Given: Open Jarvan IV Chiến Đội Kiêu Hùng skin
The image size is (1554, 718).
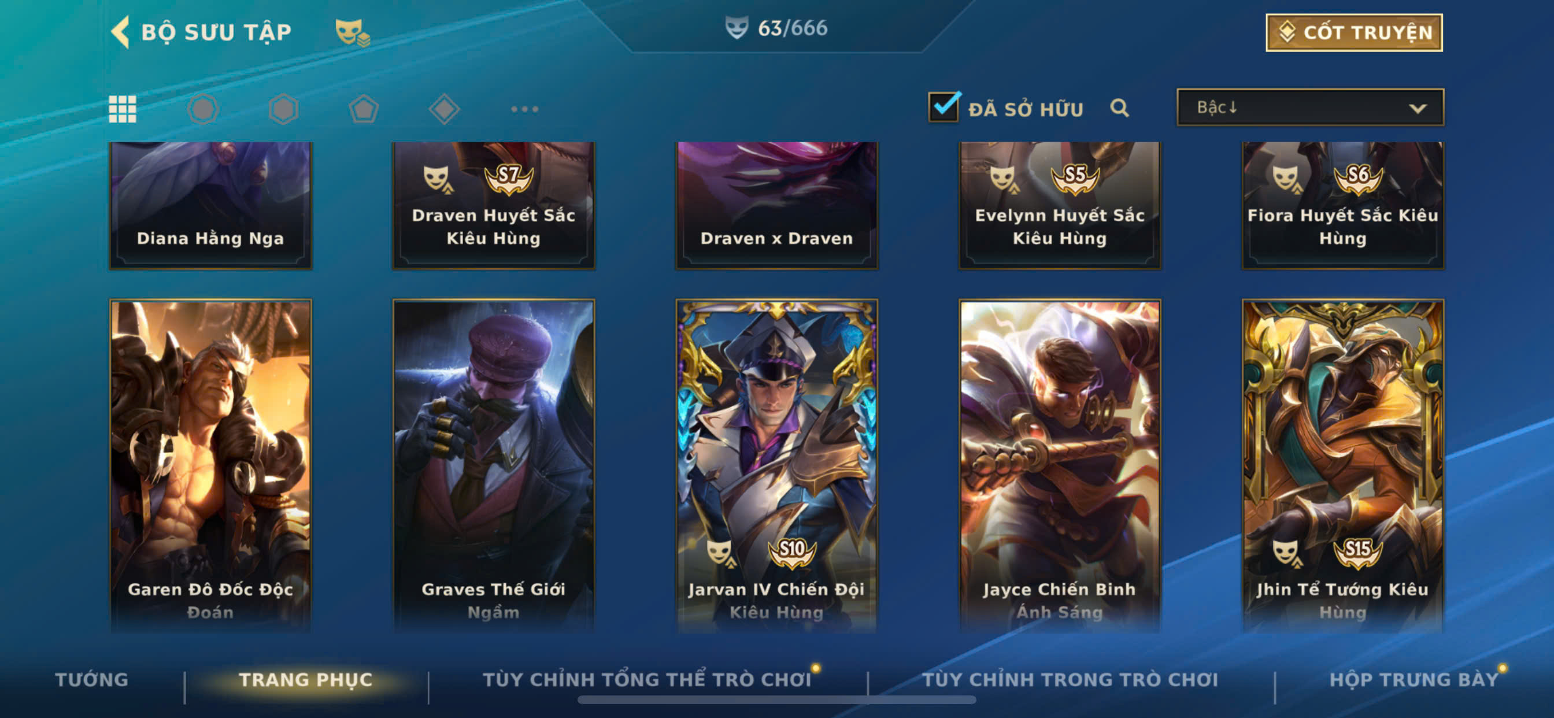Looking at the screenshot, I should point(776,466).
